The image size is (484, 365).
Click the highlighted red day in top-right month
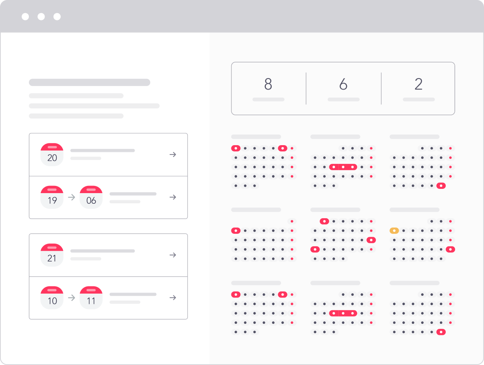[x=441, y=186]
